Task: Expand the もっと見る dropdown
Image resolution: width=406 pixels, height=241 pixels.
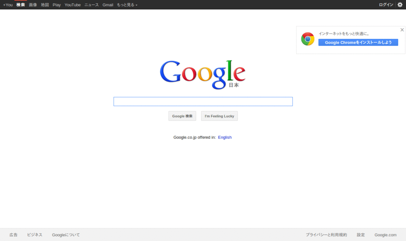Action: click(127, 5)
